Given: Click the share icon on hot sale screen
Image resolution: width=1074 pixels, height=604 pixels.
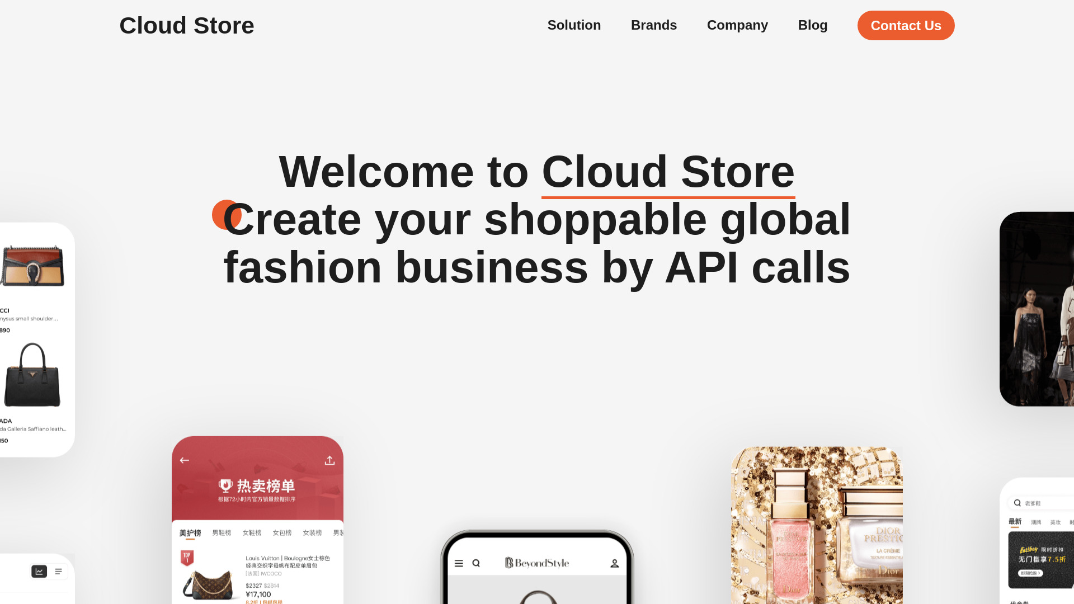Looking at the screenshot, I should pyautogui.click(x=329, y=460).
